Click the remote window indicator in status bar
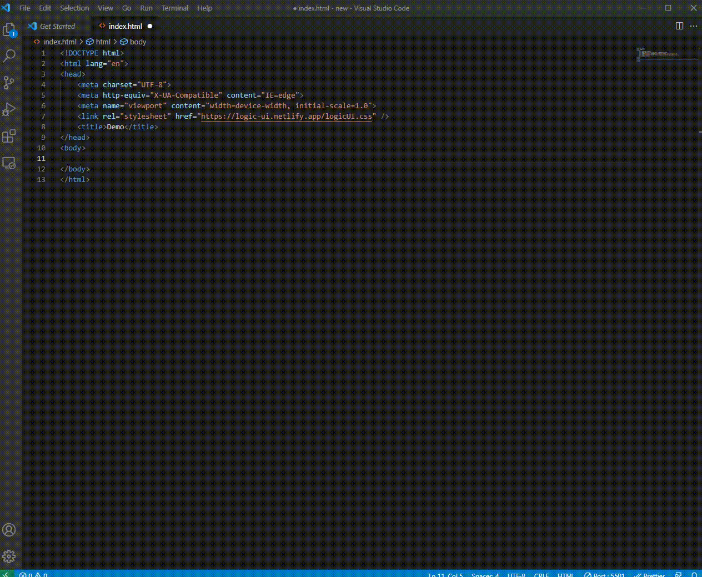The height and width of the screenshot is (577, 702). [6, 574]
